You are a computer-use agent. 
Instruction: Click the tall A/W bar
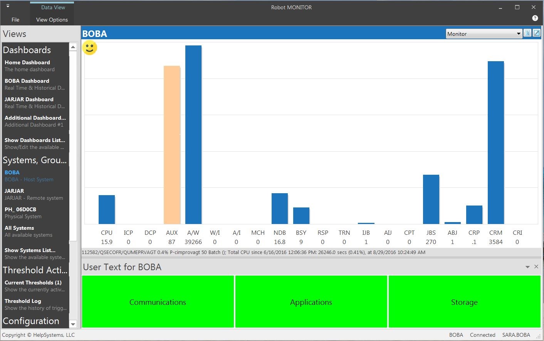click(x=193, y=135)
